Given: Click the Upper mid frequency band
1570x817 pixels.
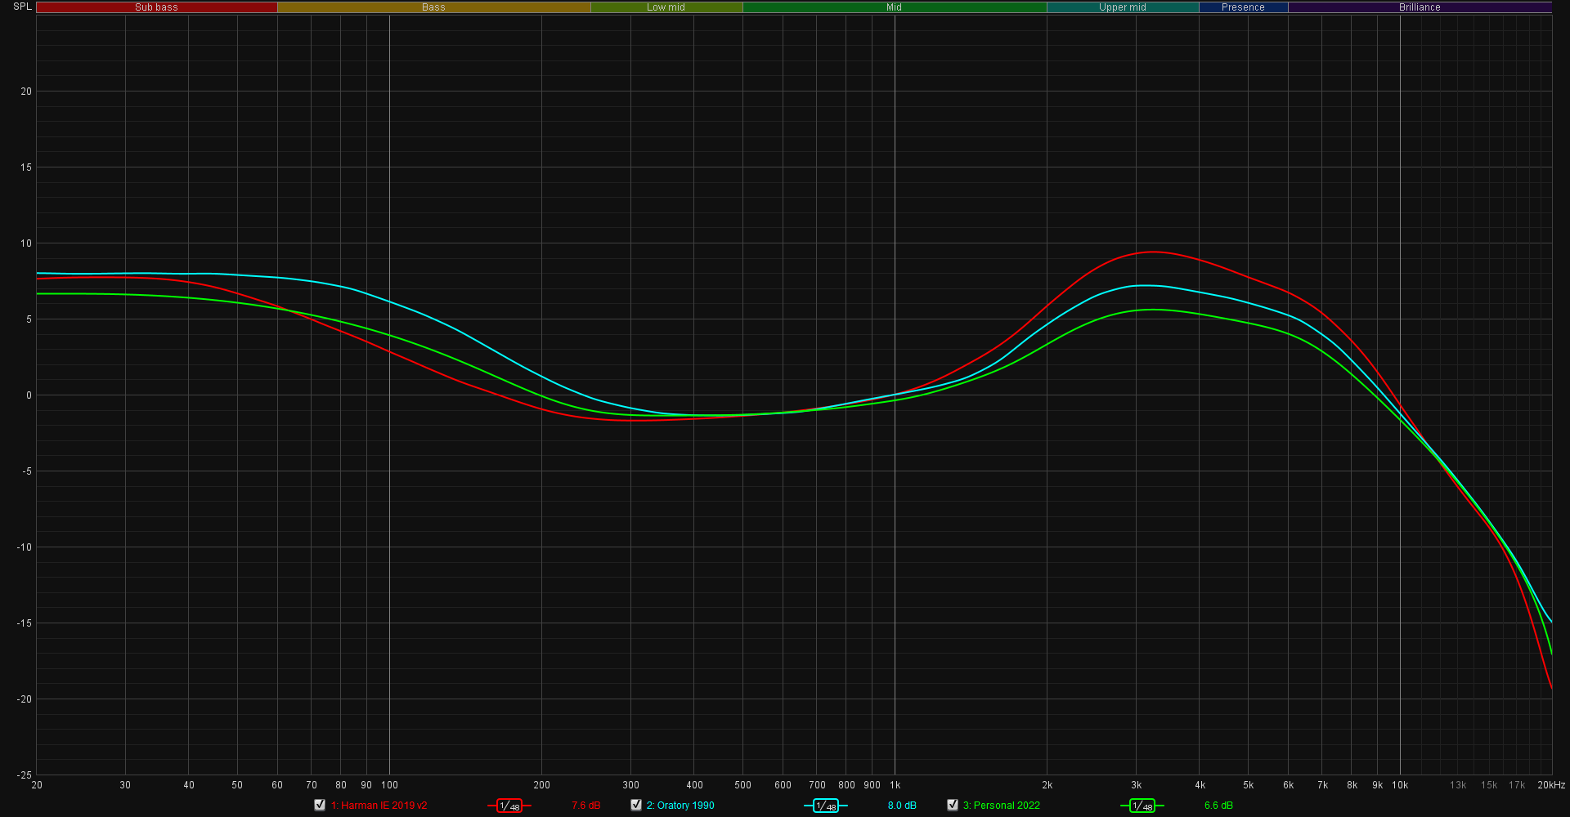Looking at the screenshot, I should tap(1123, 7).
